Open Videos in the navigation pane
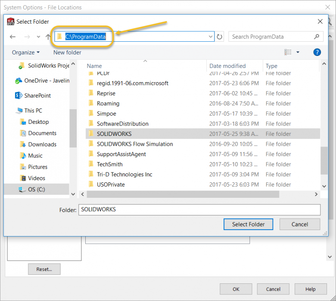 pyautogui.click(x=33, y=178)
